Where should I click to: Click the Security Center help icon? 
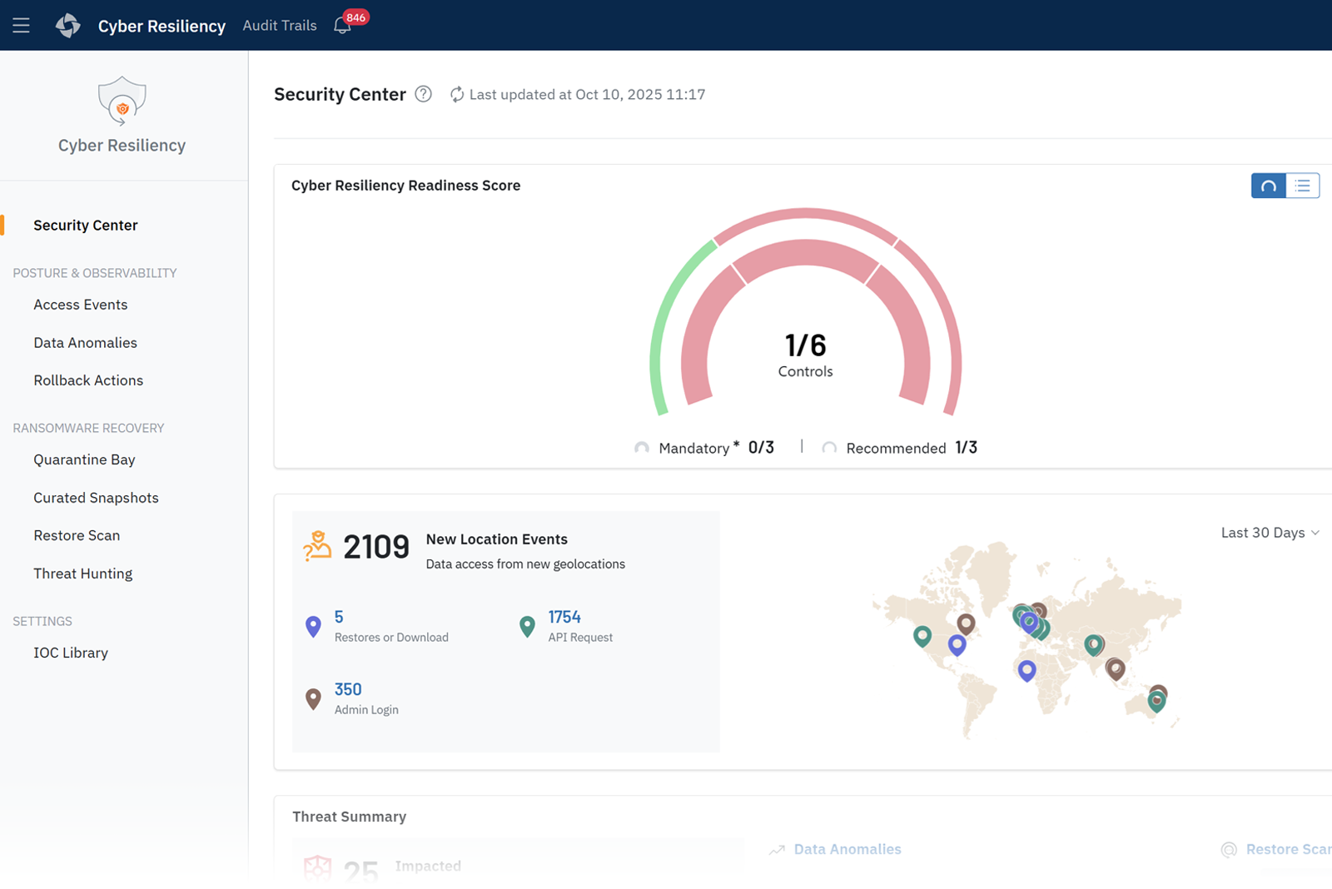coord(424,94)
